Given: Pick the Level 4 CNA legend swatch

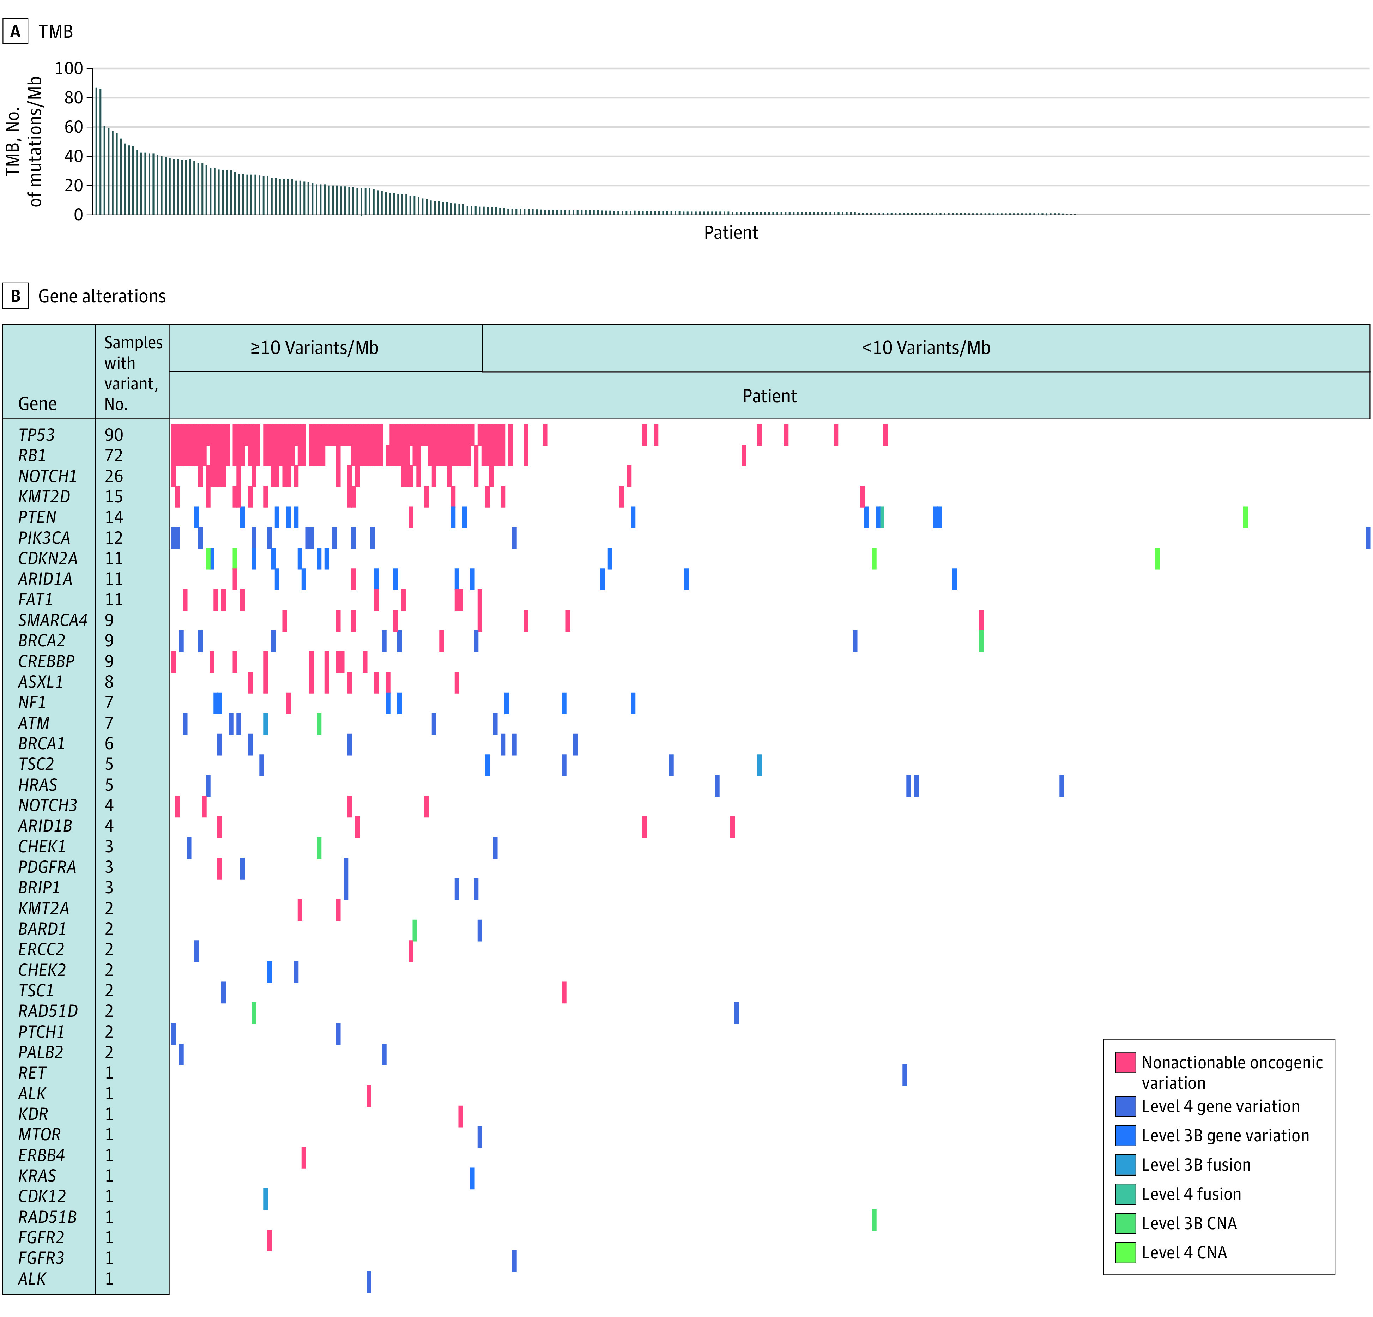Looking at the screenshot, I should point(1125,1252).
